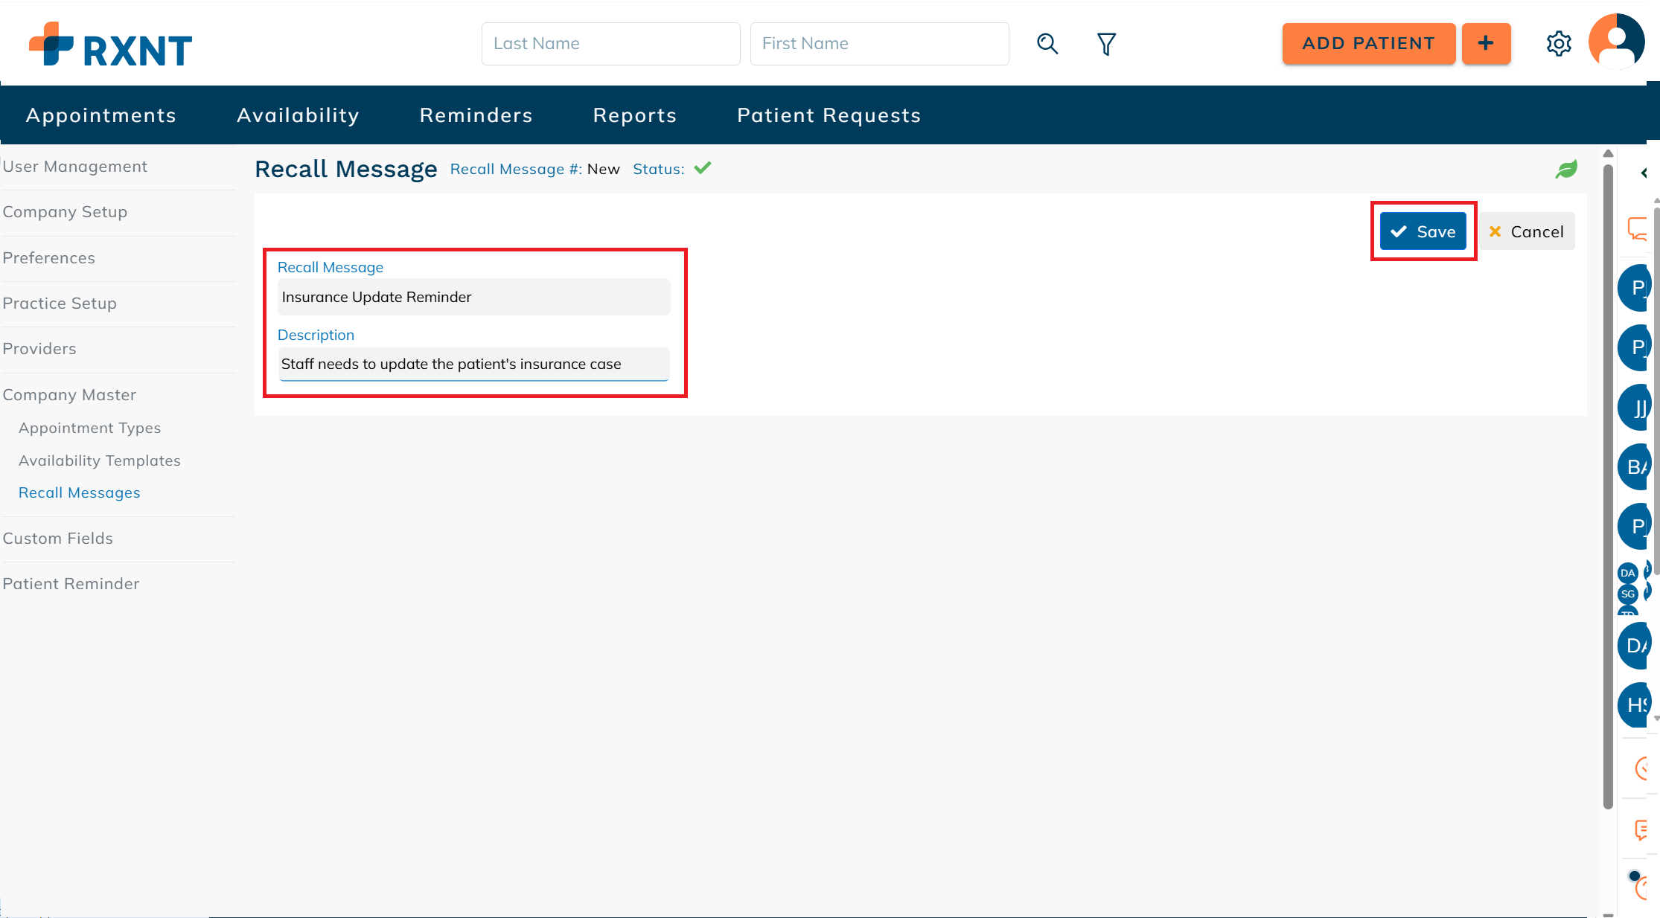Cancel the recall message edit
Viewport: 1660px width, 918px height.
tap(1526, 231)
